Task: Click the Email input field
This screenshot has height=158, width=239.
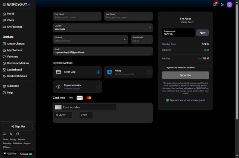Action: point(103,51)
